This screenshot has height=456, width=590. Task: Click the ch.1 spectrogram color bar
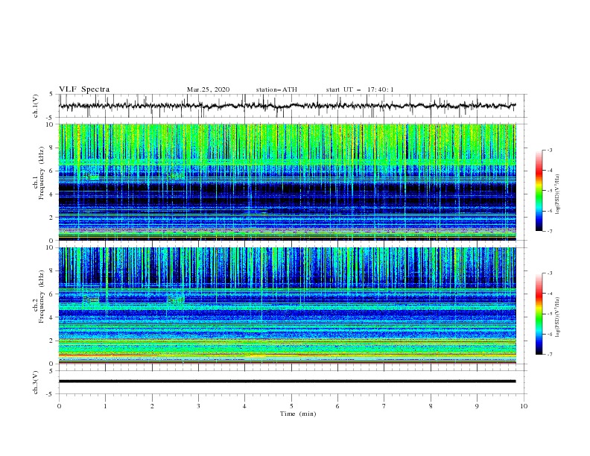(539, 191)
